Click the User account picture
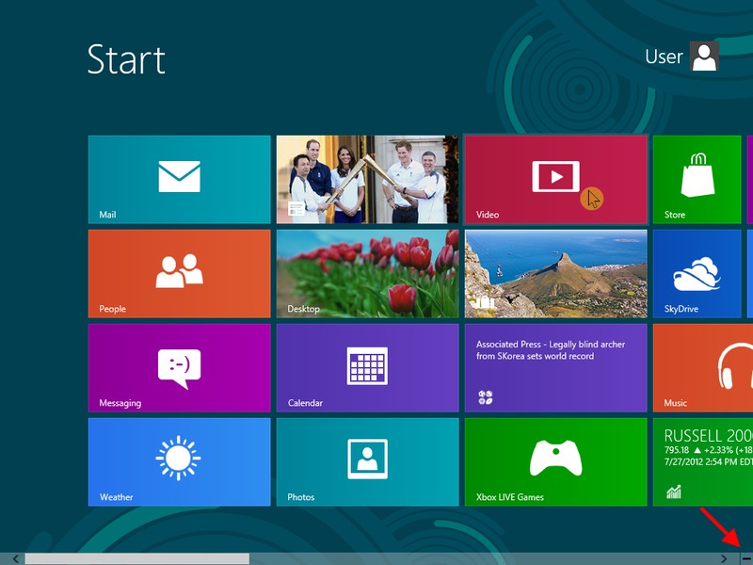 point(704,56)
